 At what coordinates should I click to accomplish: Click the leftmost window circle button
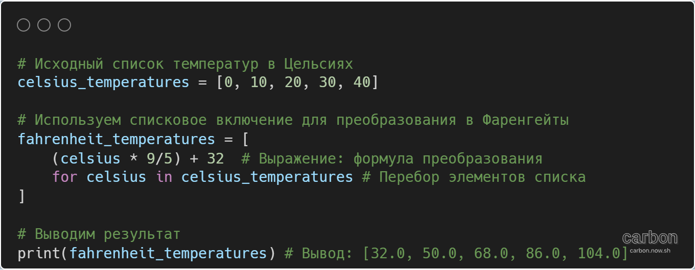pyautogui.click(x=24, y=25)
